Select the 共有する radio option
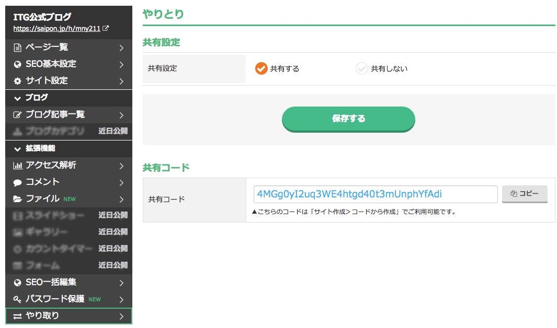The height and width of the screenshot is (328, 557). coord(262,68)
